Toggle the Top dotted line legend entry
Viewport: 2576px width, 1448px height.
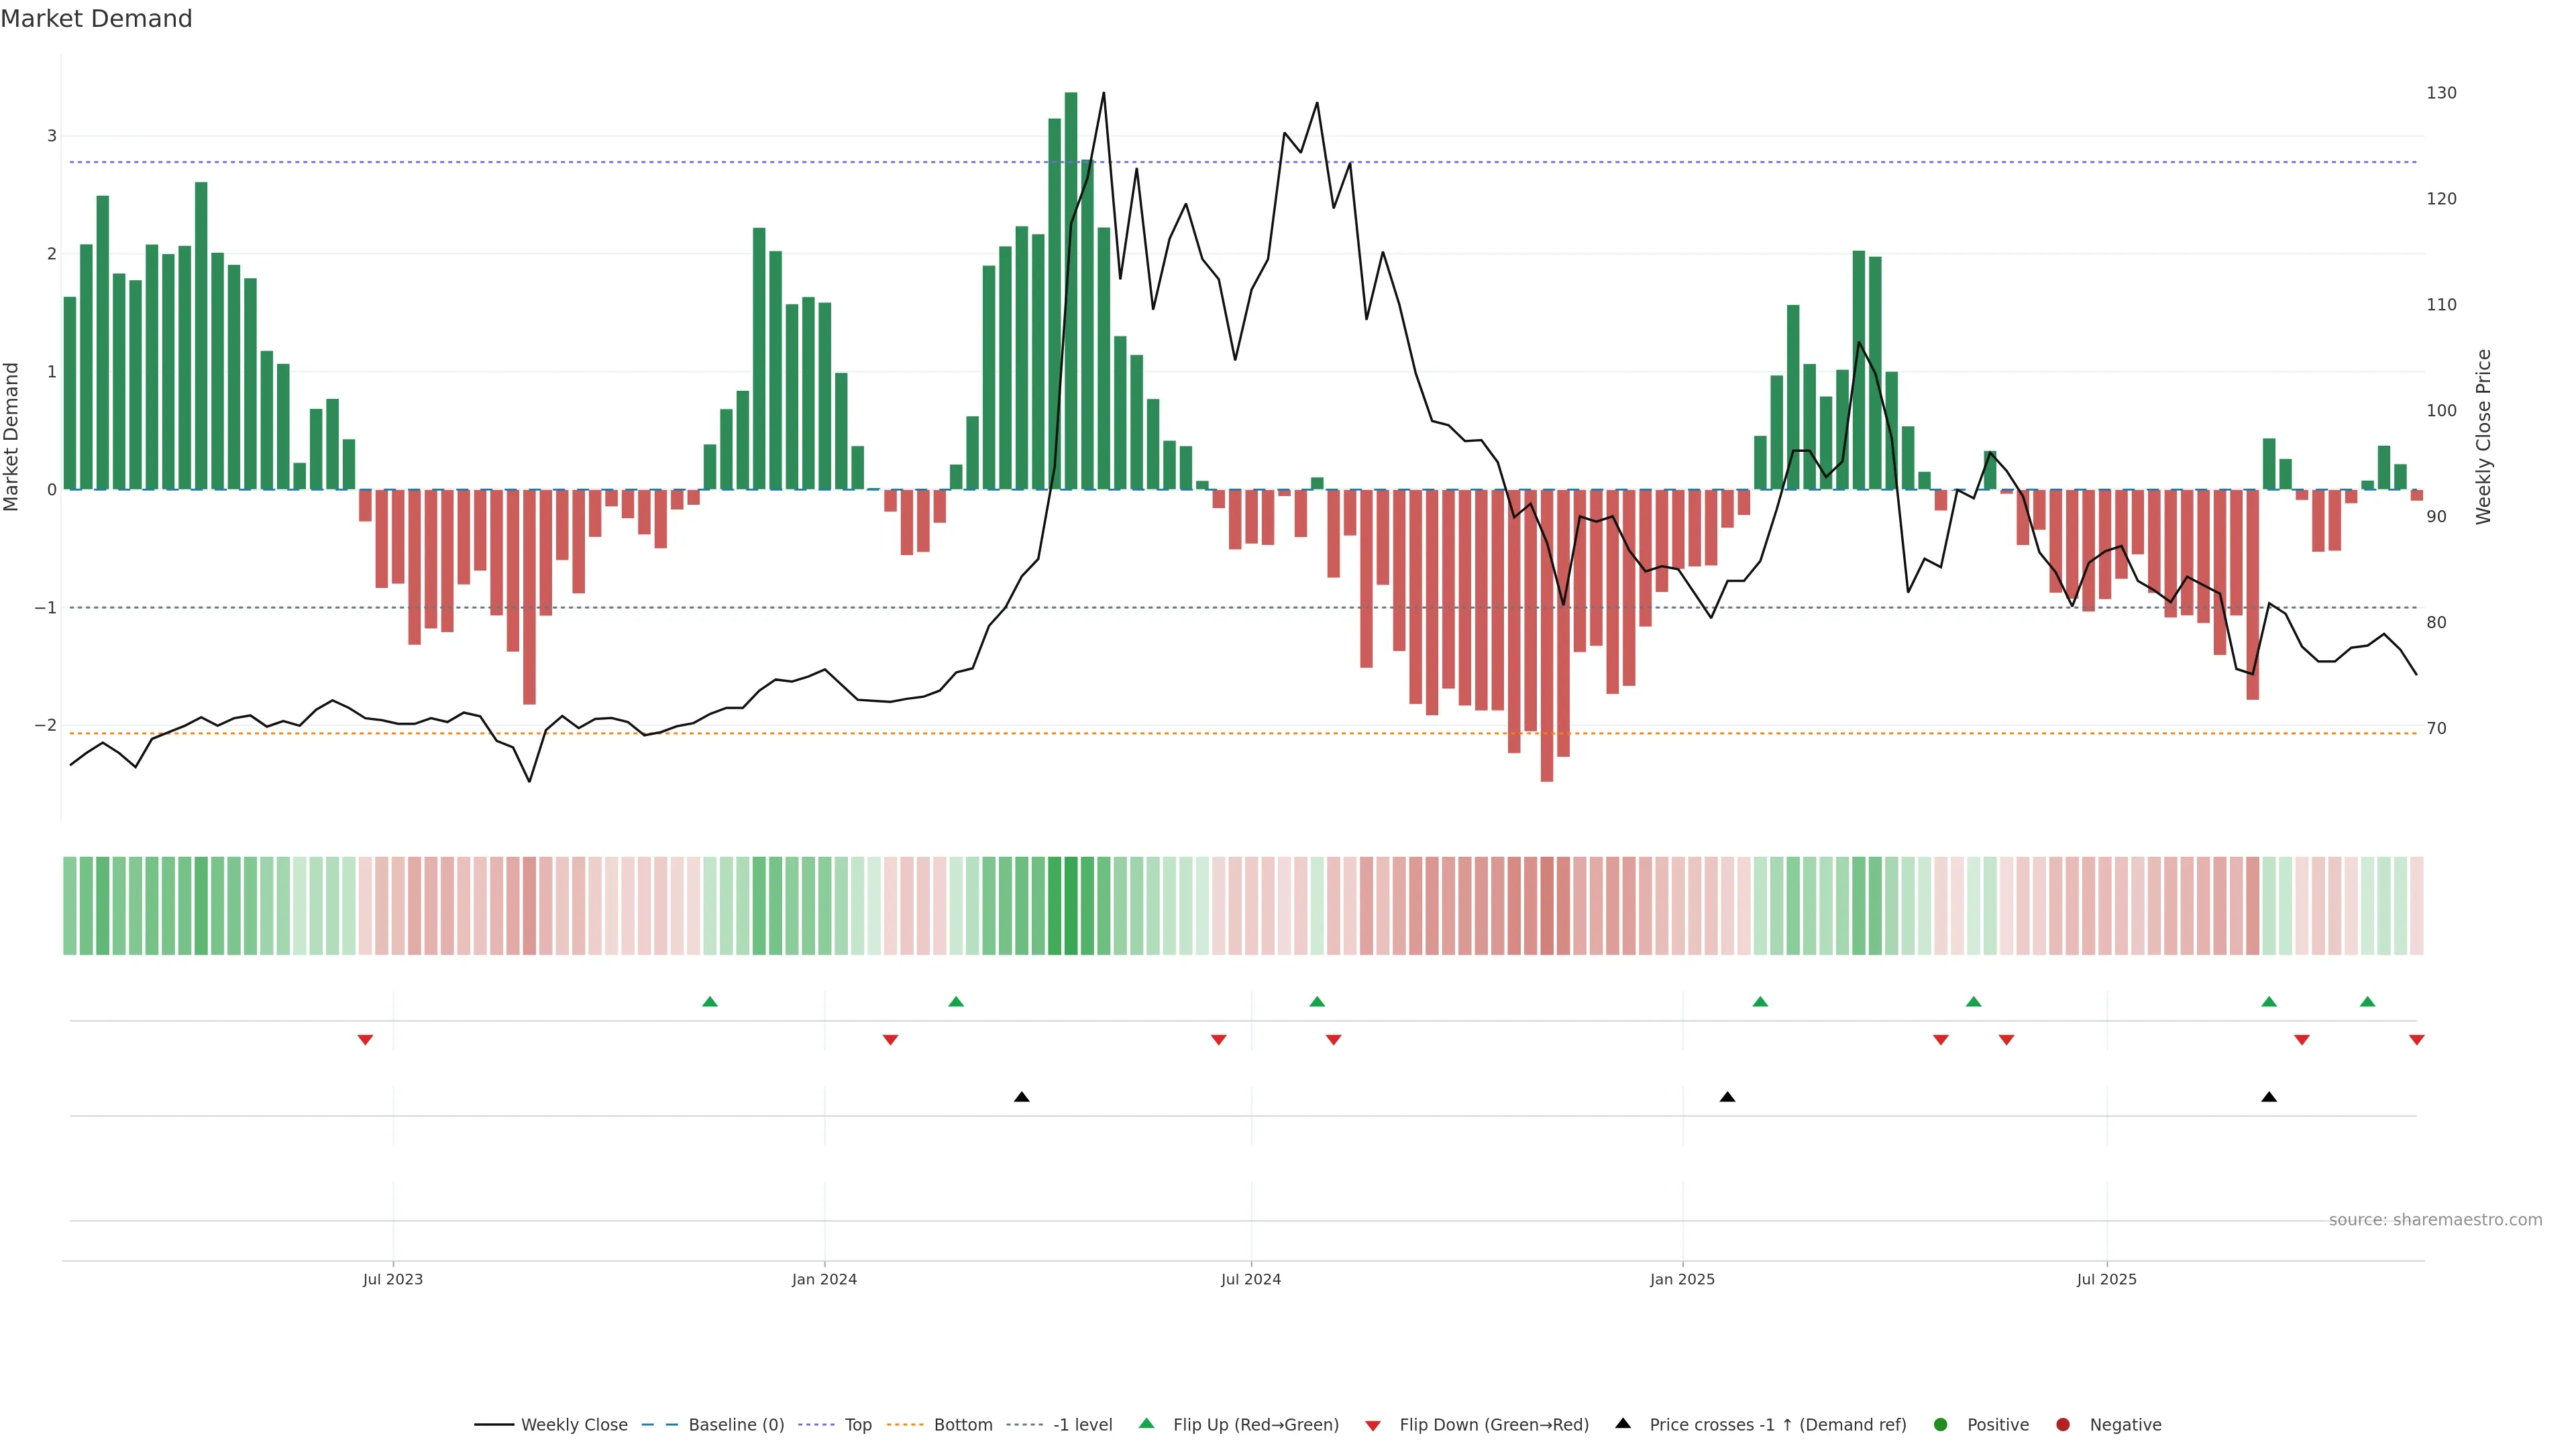point(857,1424)
